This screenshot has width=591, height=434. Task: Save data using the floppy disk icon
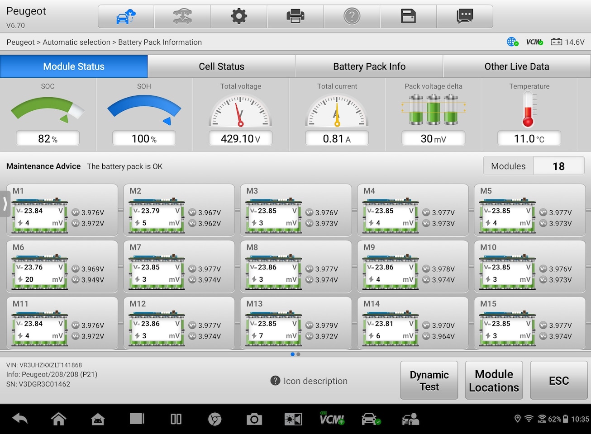pos(408,17)
